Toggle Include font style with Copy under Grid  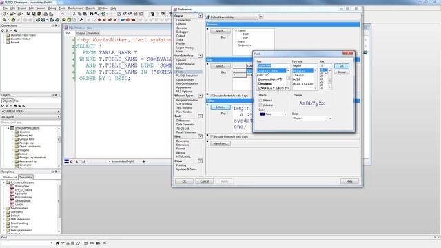click(x=212, y=96)
